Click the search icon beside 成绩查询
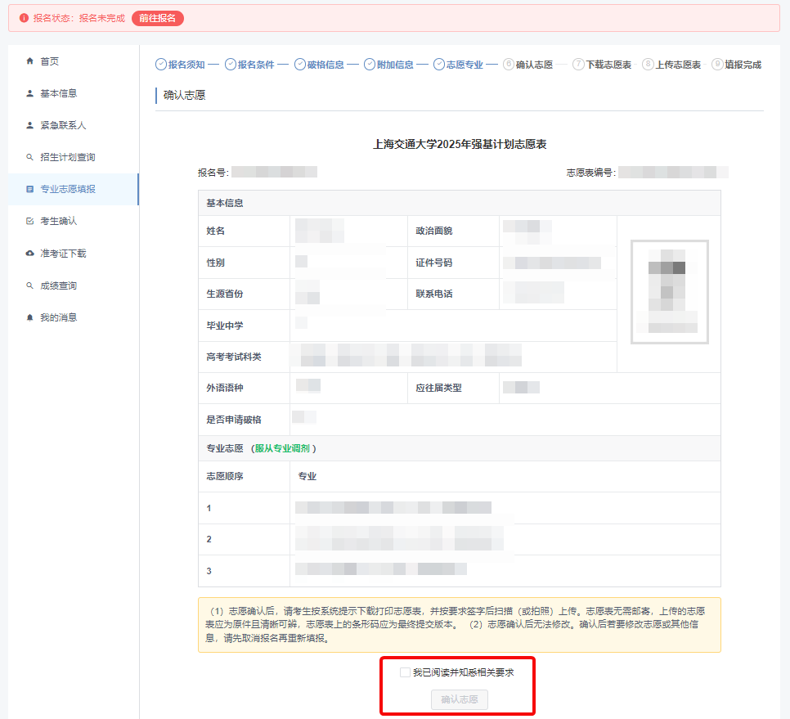 coord(29,285)
